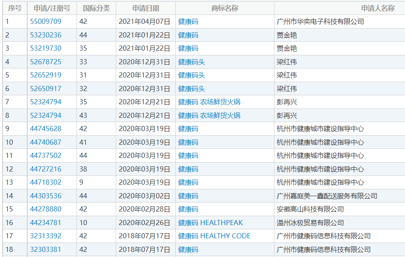405x257 pixels.
Task: Select applicant 彭再兴 in row 7
Action: [x=287, y=102]
